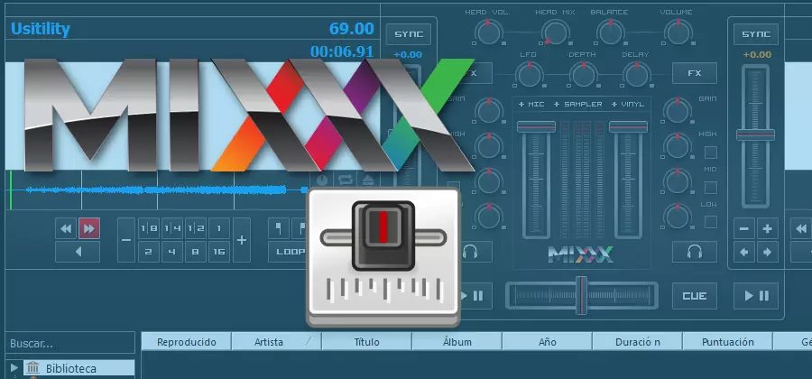Toggle the right channel FX button

click(x=694, y=73)
